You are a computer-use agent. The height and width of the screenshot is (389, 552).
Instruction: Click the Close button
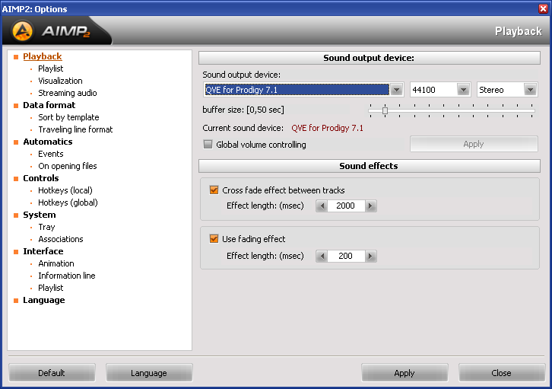point(502,373)
